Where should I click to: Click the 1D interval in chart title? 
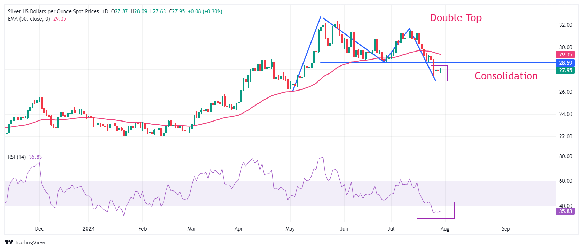105,11
